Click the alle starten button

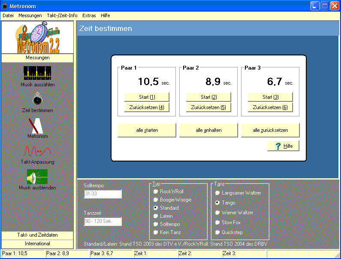pos(147,130)
